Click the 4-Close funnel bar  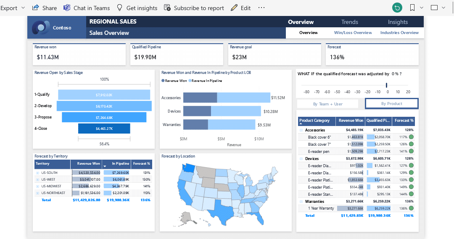tap(104, 129)
